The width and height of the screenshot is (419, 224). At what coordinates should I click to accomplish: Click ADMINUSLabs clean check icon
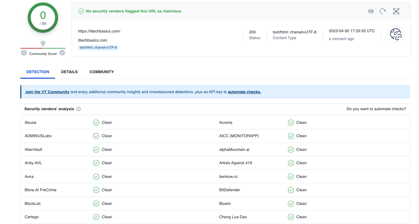[x=96, y=136]
